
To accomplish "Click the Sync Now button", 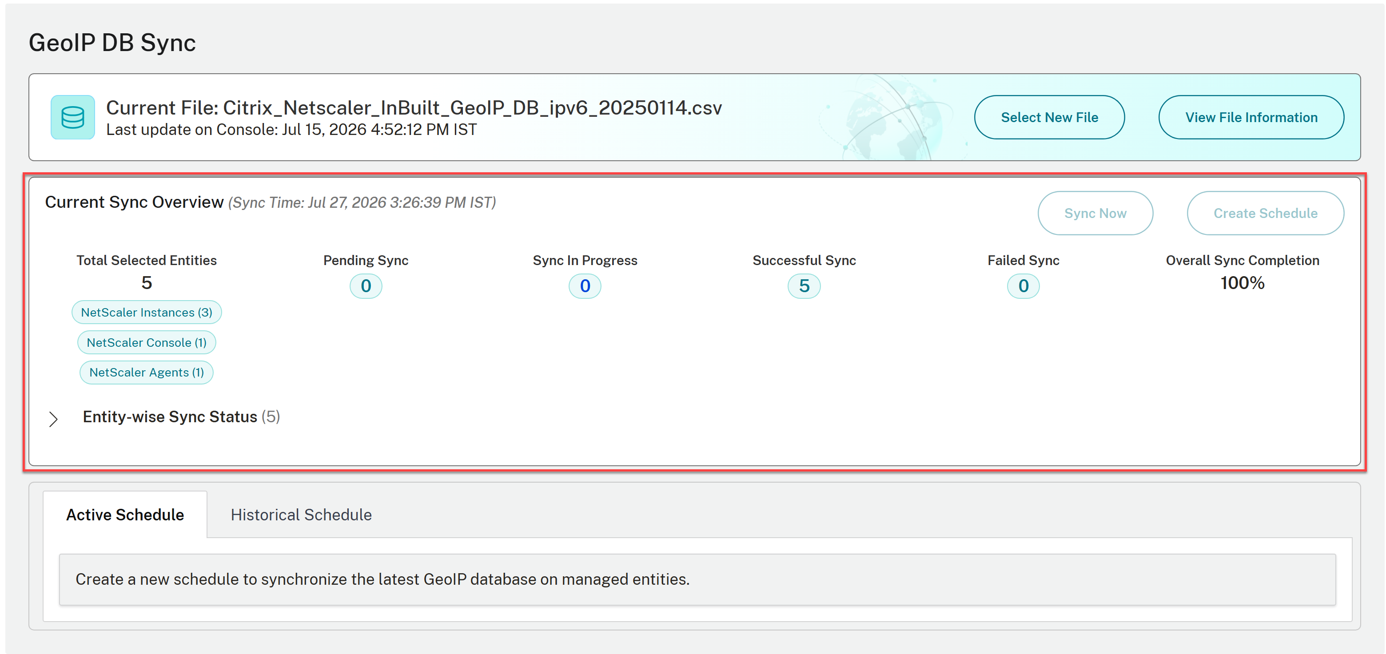I will tap(1095, 213).
